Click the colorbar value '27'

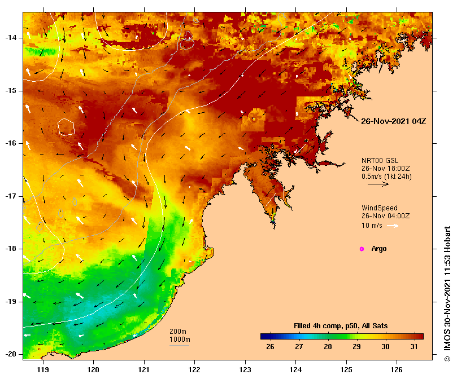[299, 347]
